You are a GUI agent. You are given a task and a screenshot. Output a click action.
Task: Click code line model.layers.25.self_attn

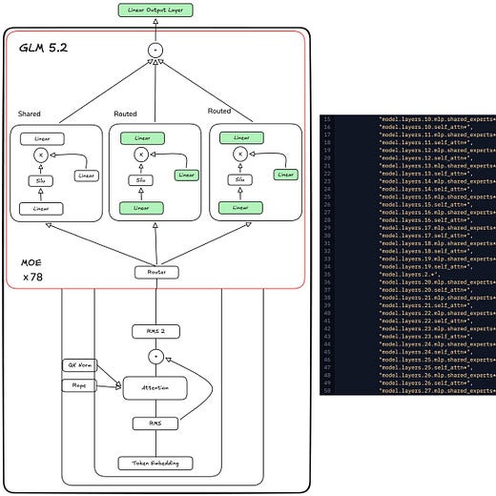[x=425, y=367]
